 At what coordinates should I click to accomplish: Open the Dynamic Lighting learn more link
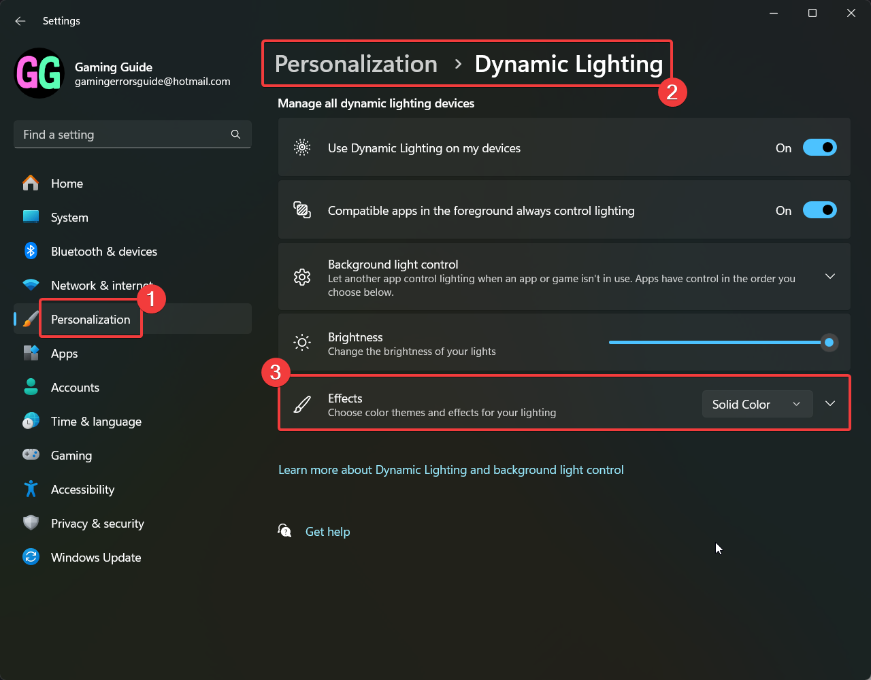click(450, 469)
